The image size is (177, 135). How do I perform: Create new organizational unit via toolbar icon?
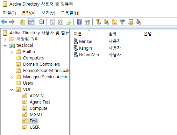click(114, 22)
